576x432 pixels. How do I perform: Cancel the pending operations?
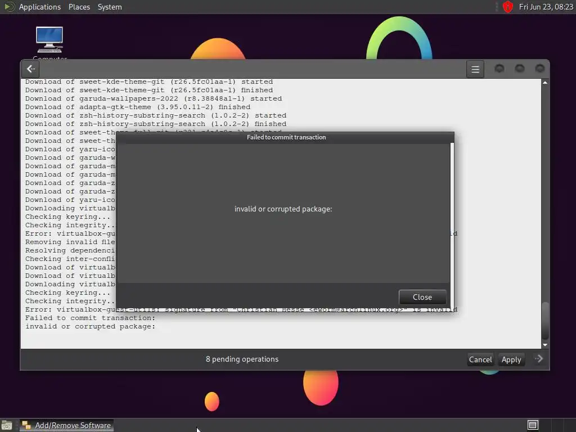(x=480, y=359)
